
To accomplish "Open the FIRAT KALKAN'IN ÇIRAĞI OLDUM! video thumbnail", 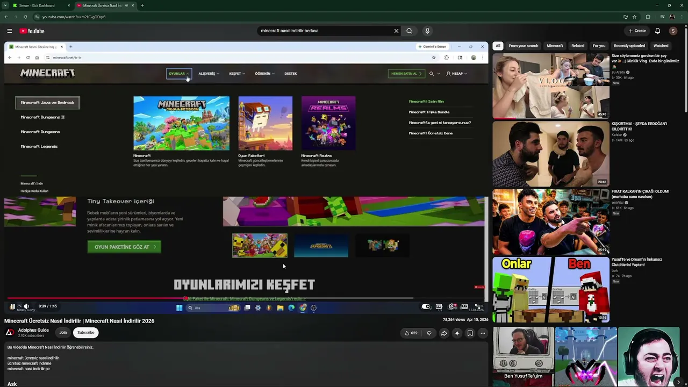I will point(551,221).
